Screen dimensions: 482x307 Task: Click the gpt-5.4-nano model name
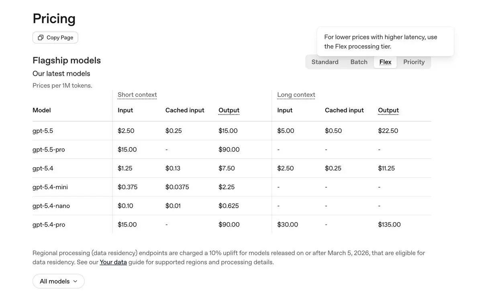click(x=51, y=206)
